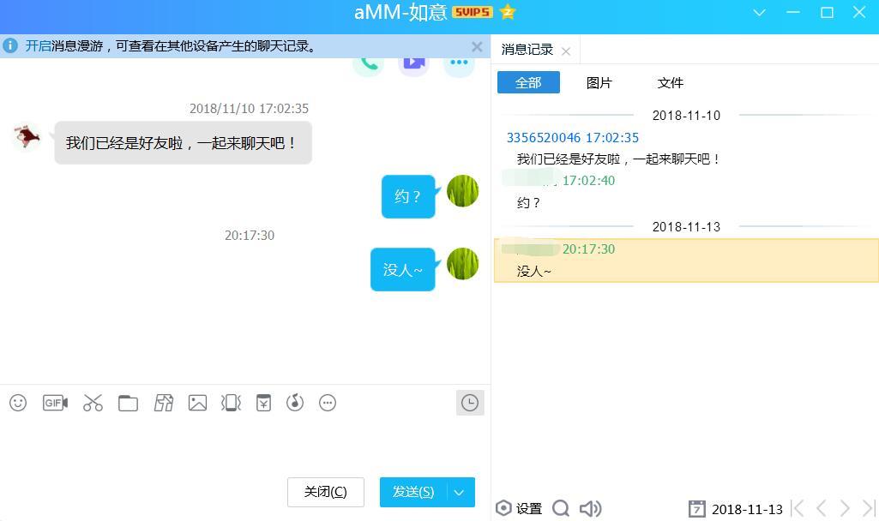879x521 pixels.
Task: Click the 没人~ chat bubble
Action: [402, 269]
